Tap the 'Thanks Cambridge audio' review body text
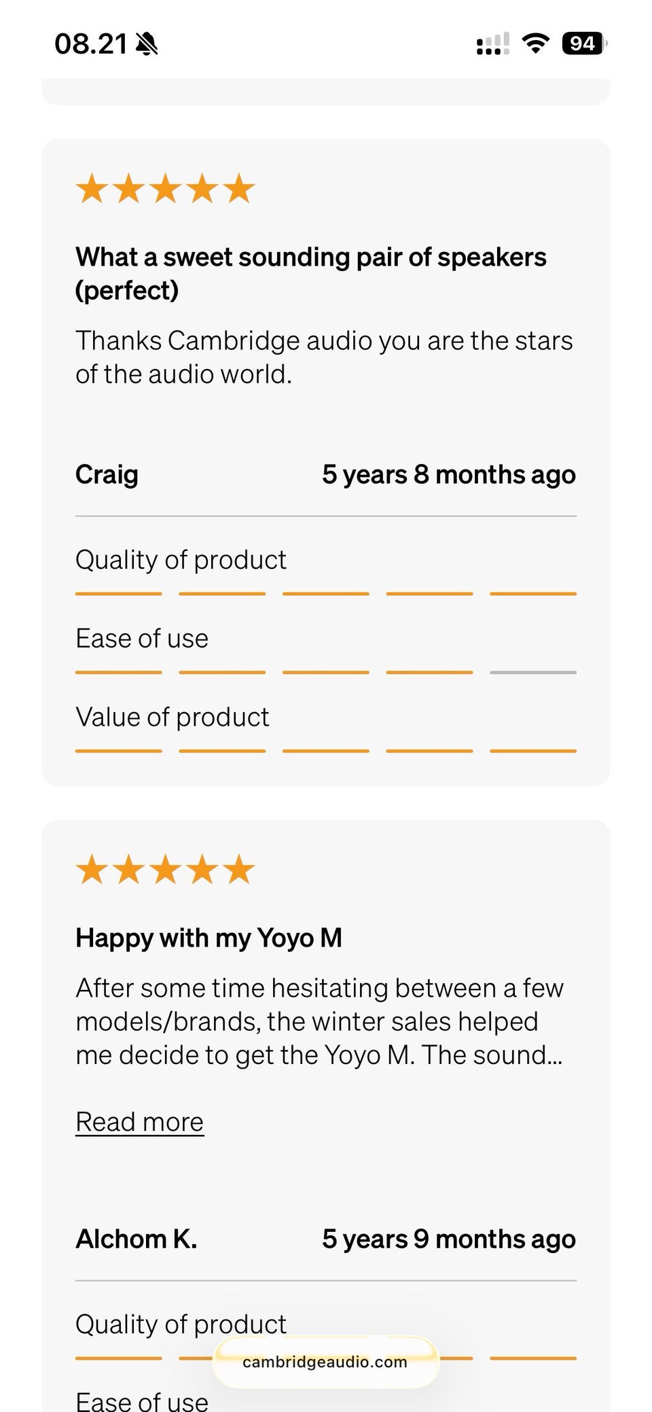652x1412 pixels. 324,357
